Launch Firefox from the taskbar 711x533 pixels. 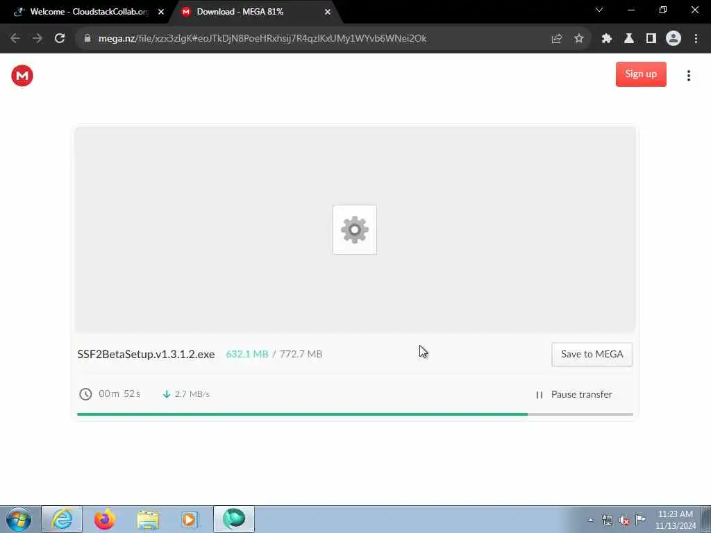104,519
